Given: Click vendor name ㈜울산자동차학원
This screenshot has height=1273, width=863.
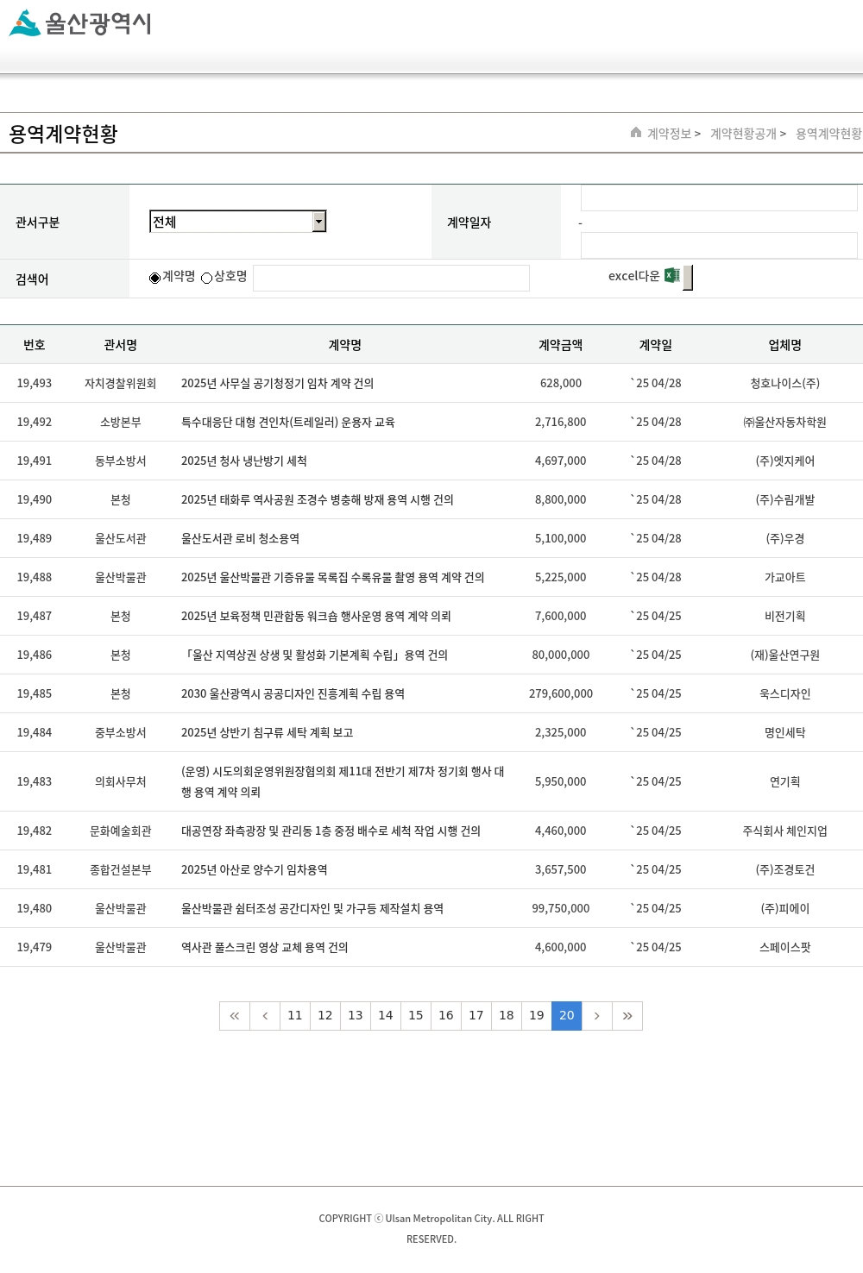Looking at the screenshot, I should click(x=785, y=423).
